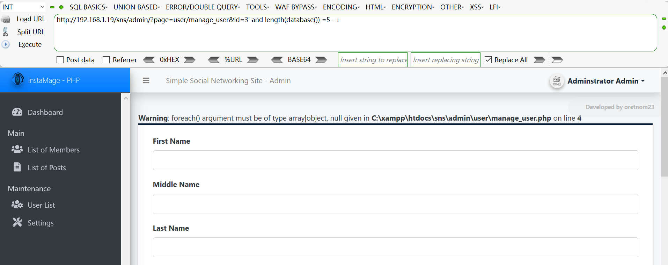Click the List of Members people icon
The width and height of the screenshot is (668, 265).
17,149
